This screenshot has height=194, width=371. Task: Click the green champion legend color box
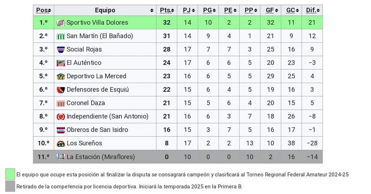tap(10, 174)
